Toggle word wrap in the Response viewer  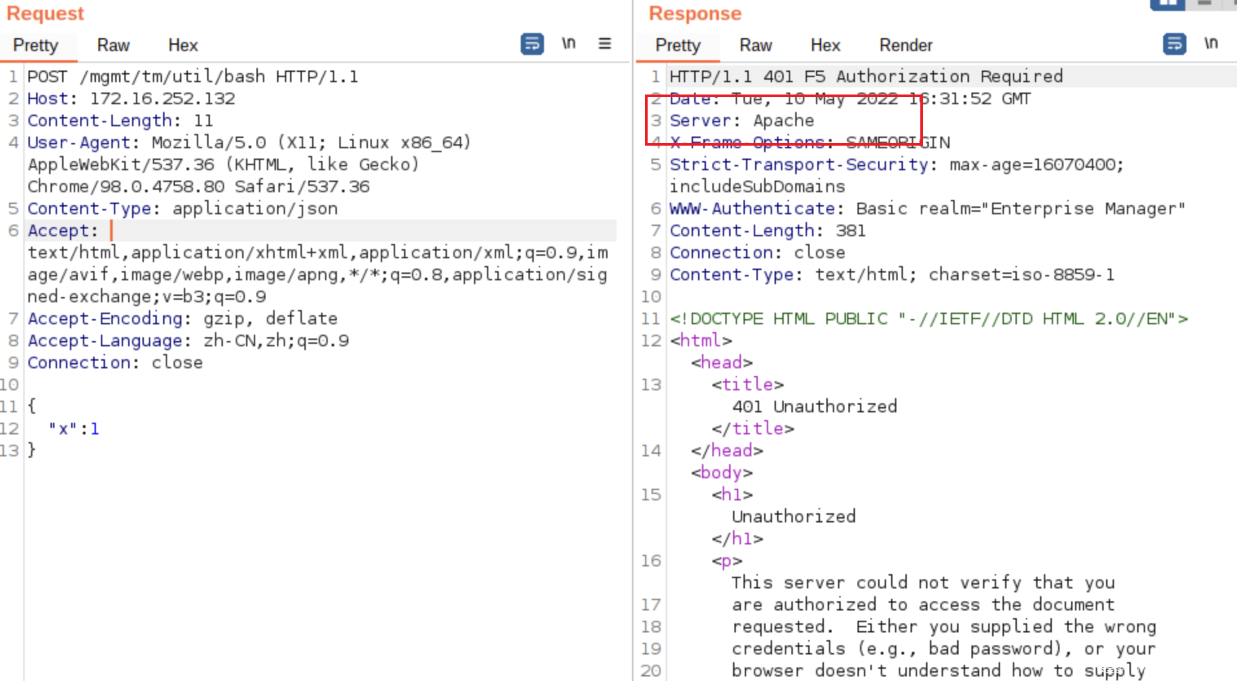point(1174,44)
